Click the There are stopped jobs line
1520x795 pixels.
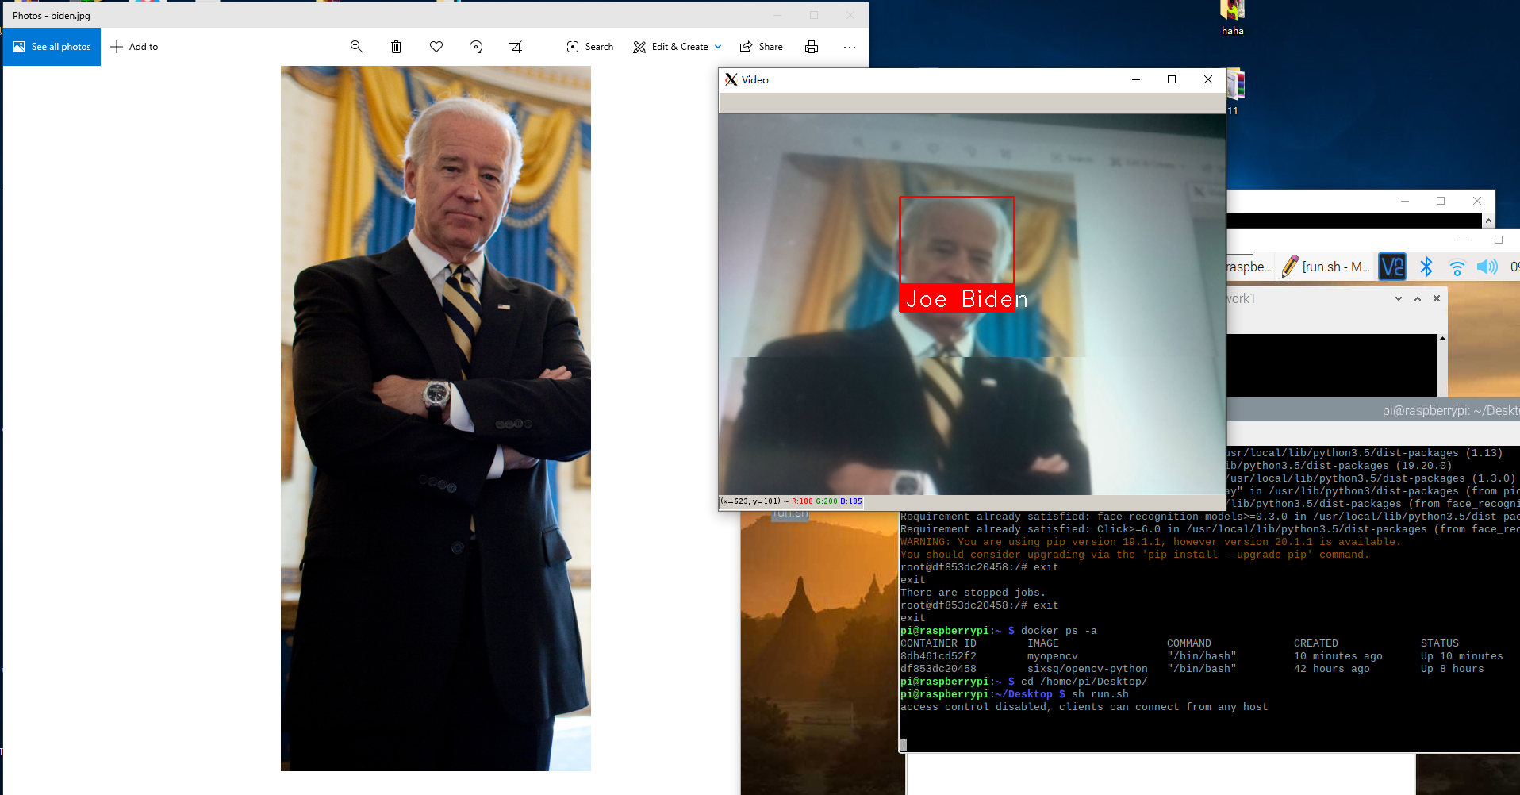[x=973, y=593]
